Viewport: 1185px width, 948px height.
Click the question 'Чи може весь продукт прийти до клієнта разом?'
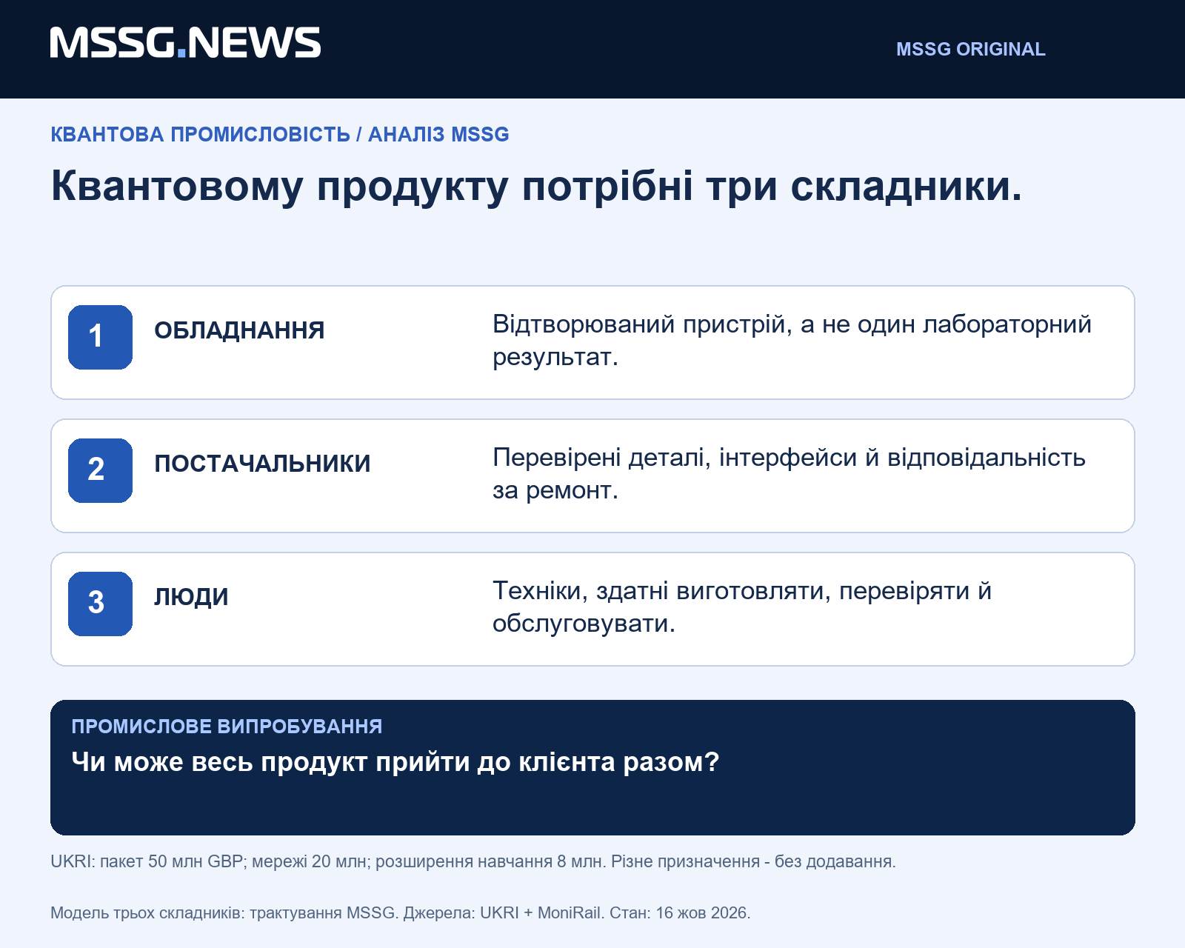pyautogui.click(x=395, y=762)
